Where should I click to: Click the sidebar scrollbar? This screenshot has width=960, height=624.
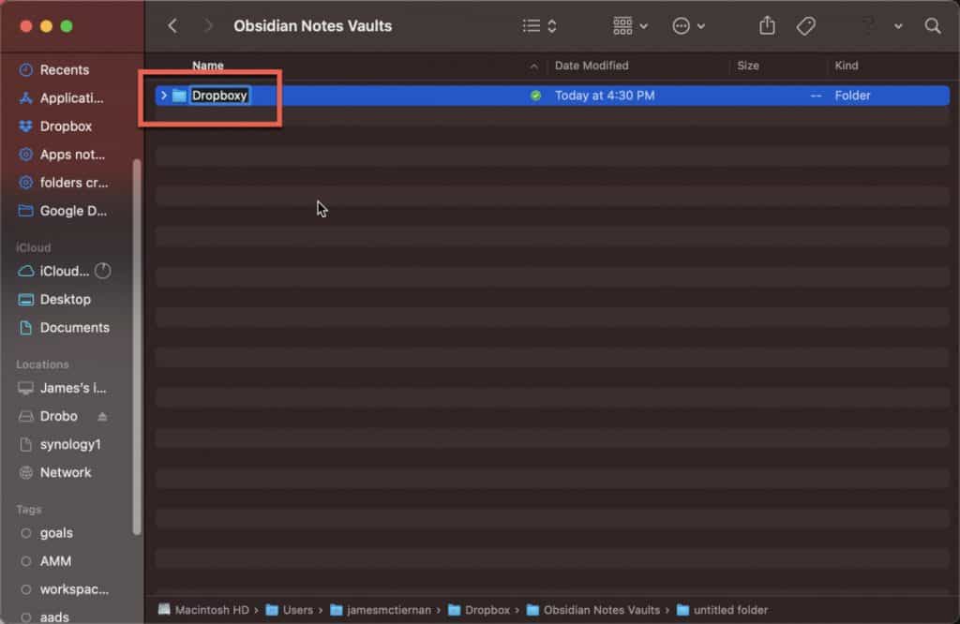(x=137, y=347)
